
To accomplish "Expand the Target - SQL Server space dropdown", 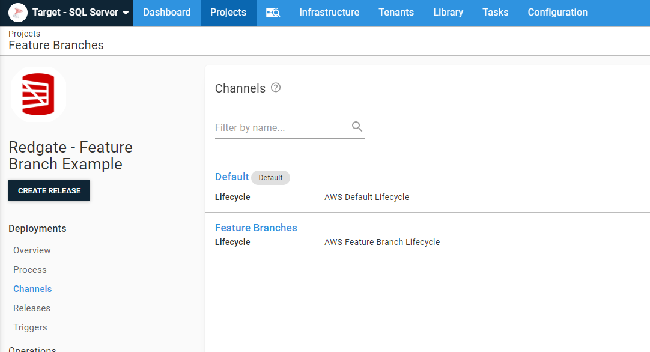I will [126, 13].
